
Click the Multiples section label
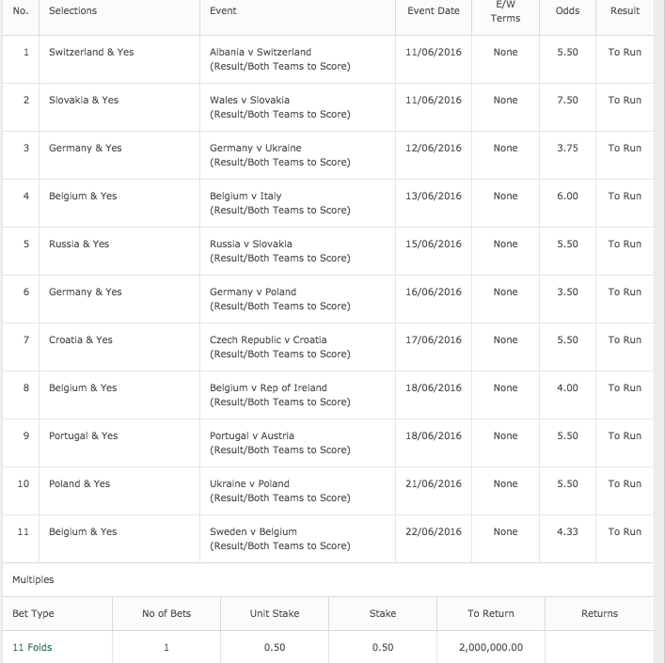33,579
